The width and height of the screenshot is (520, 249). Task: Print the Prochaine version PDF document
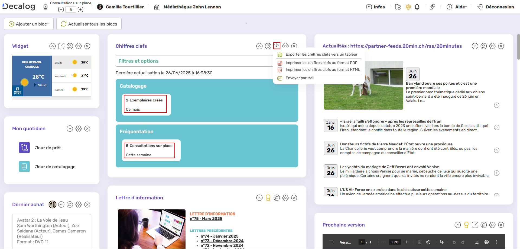point(486,242)
